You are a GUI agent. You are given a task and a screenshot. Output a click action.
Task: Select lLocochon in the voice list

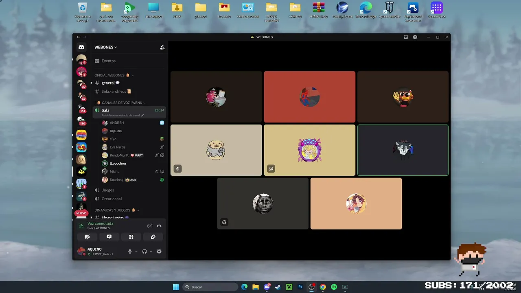[x=133, y=163]
